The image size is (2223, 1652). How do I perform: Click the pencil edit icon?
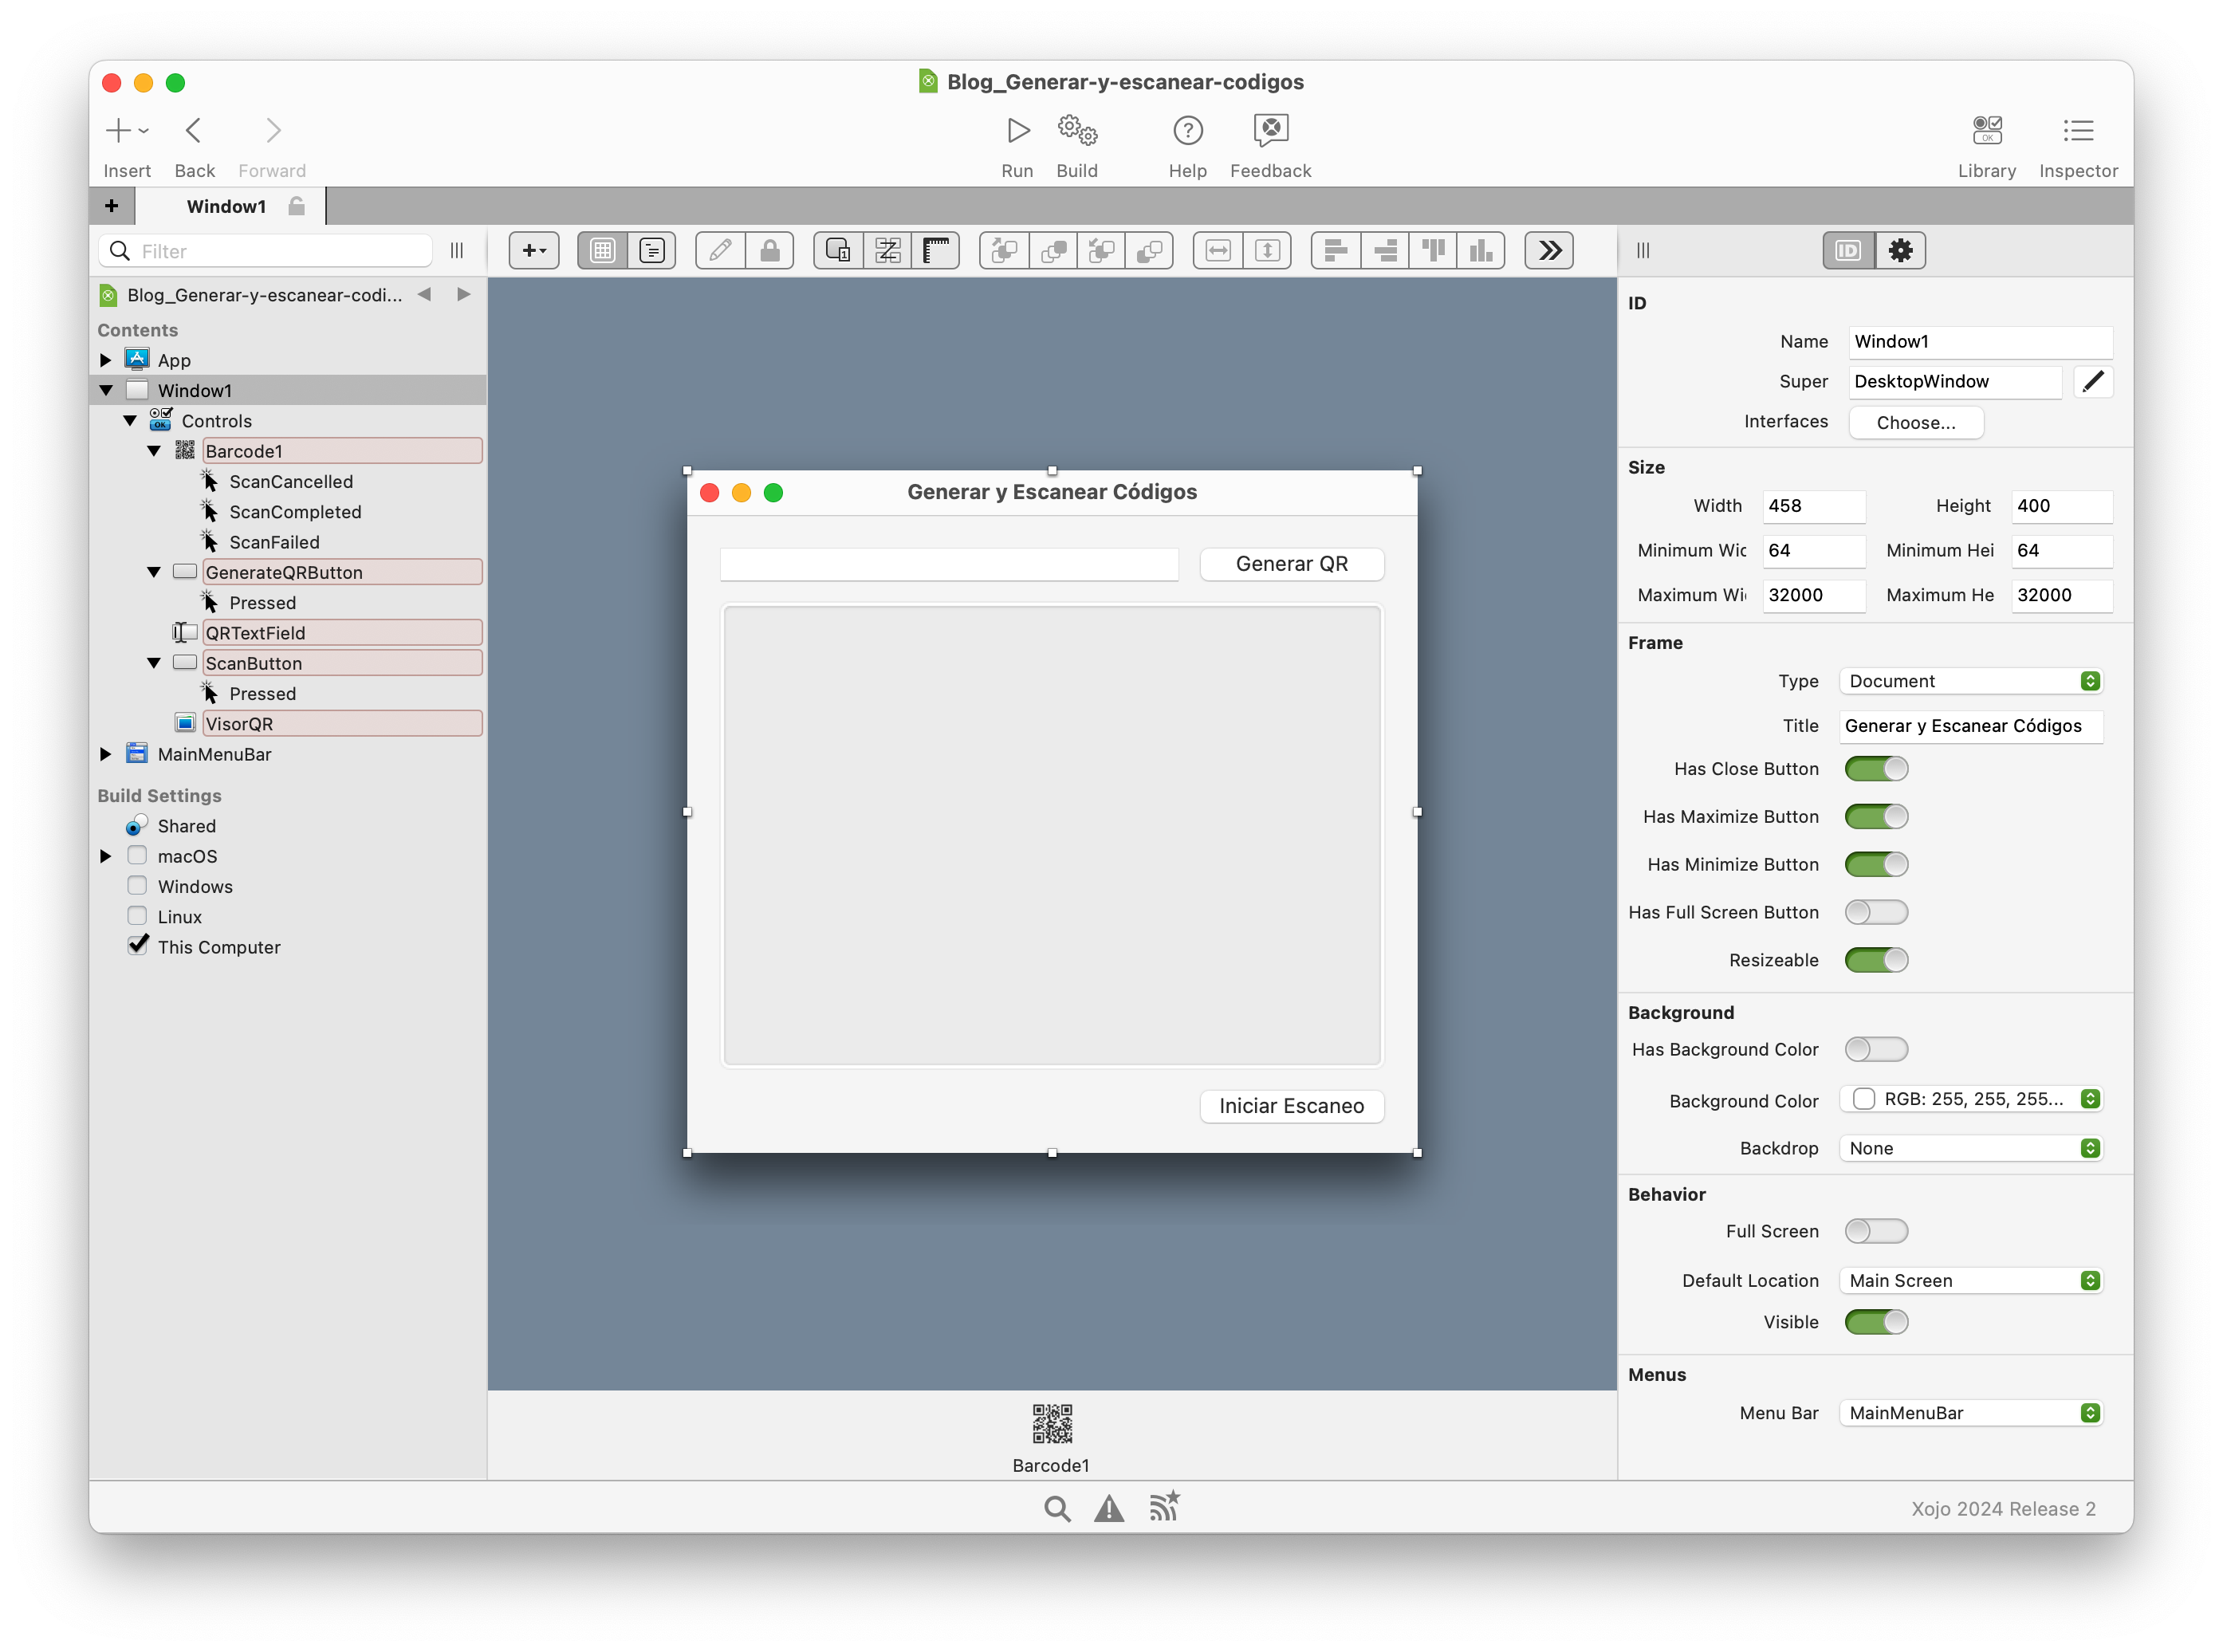pyautogui.click(x=720, y=250)
